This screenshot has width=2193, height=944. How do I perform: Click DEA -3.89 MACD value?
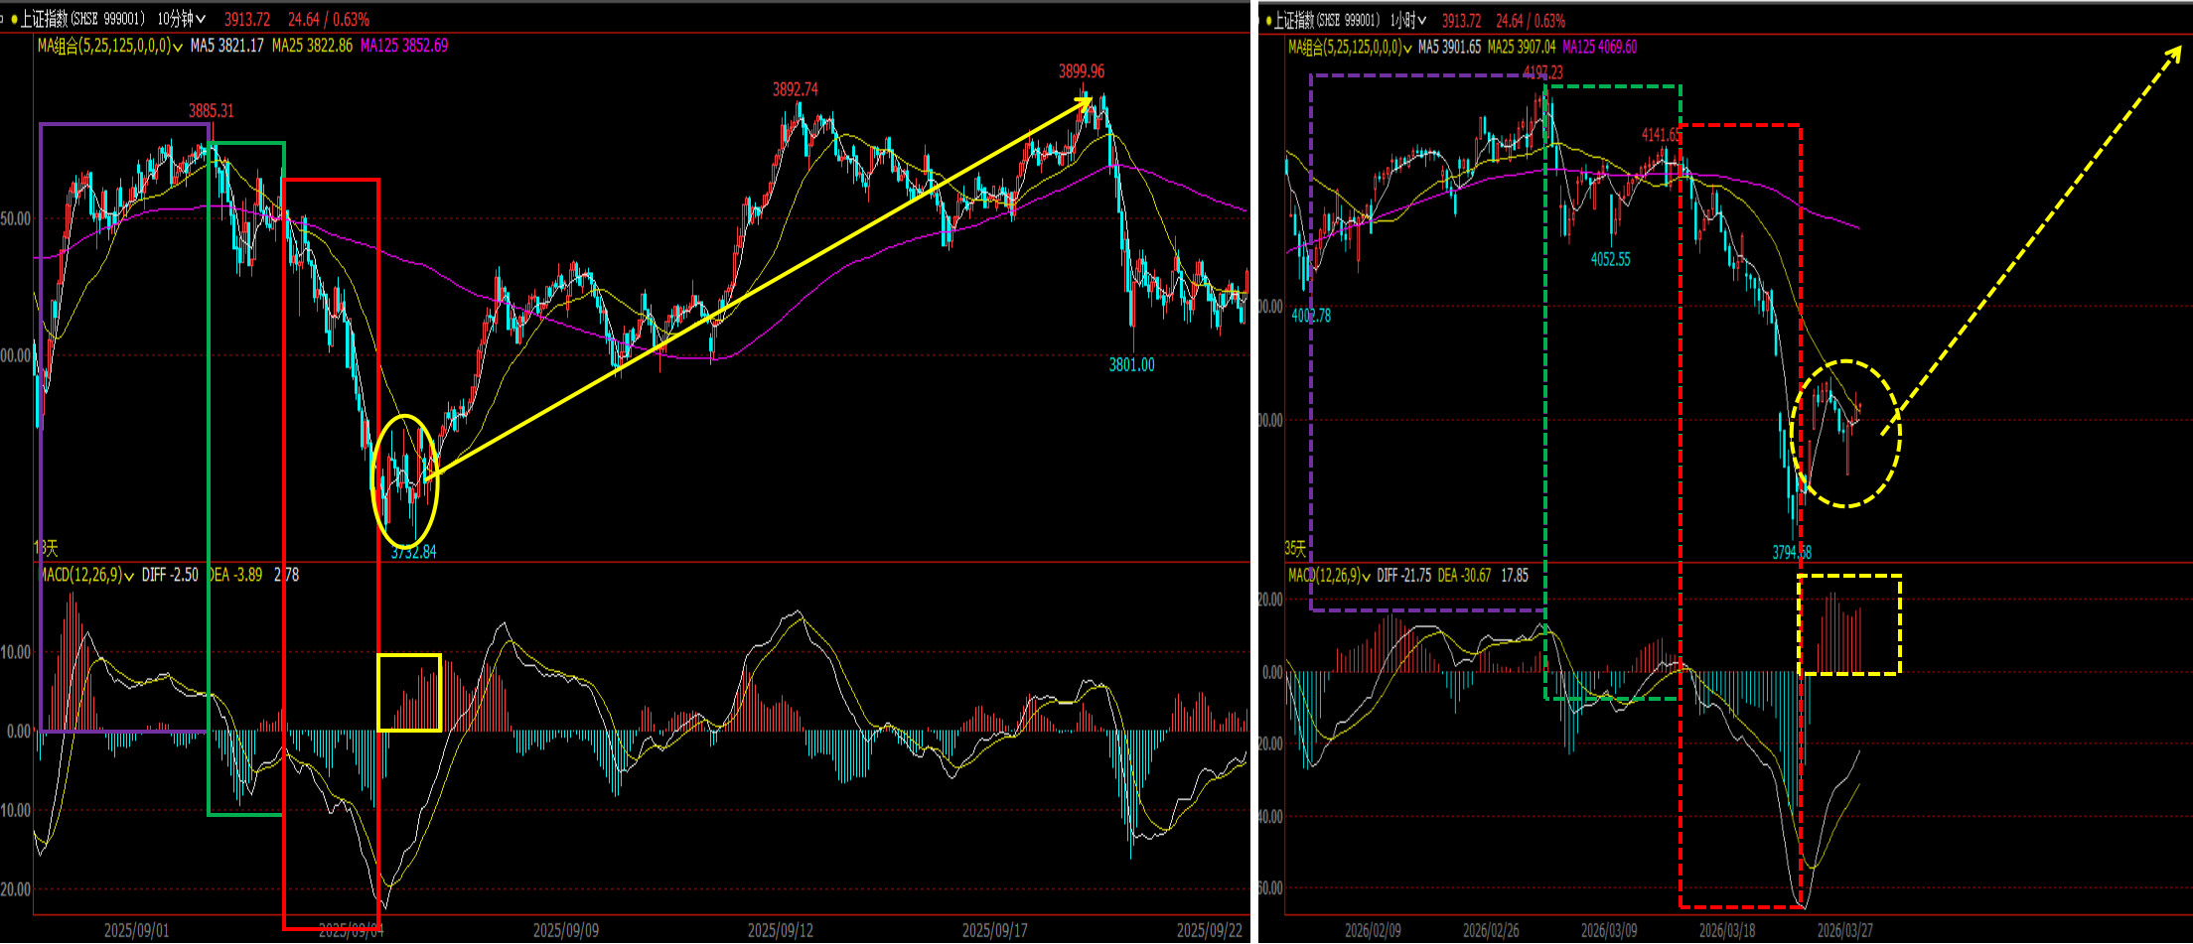point(235,575)
